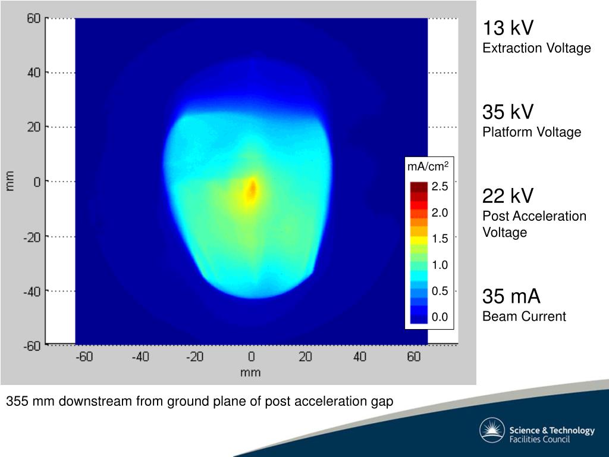
Task: Click the y-axis tick label '-20'
Action: pos(32,237)
